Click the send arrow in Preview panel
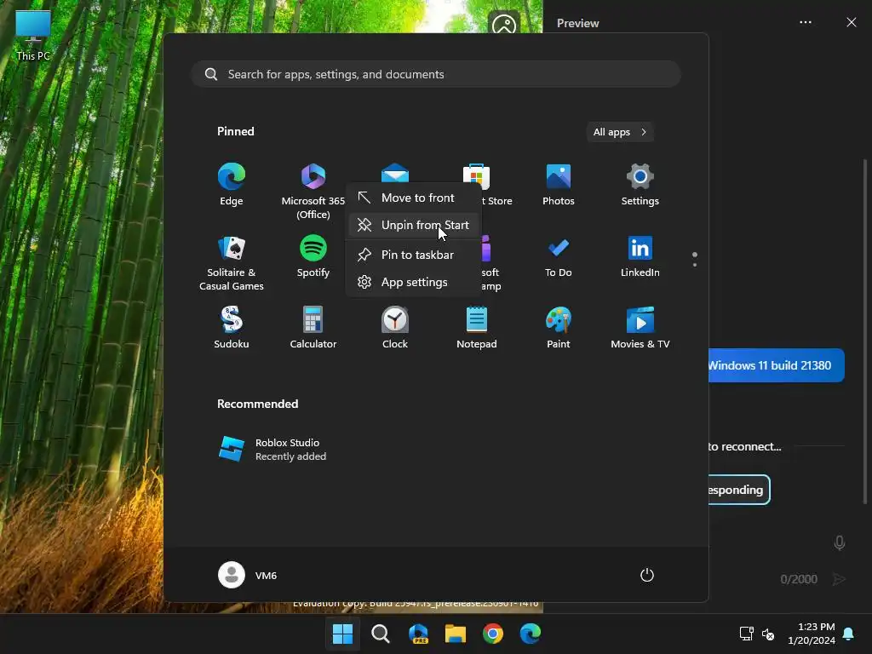 [x=839, y=579]
